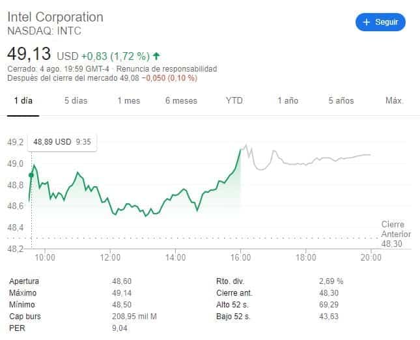Select the 6 meses tab
Image resolution: width=420 pixels, height=340 pixels.
pos(181,101)
